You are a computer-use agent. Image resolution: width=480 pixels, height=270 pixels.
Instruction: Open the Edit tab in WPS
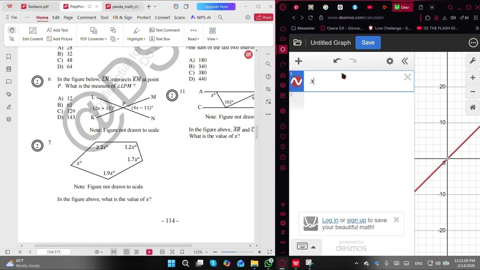tap(56, 17)
